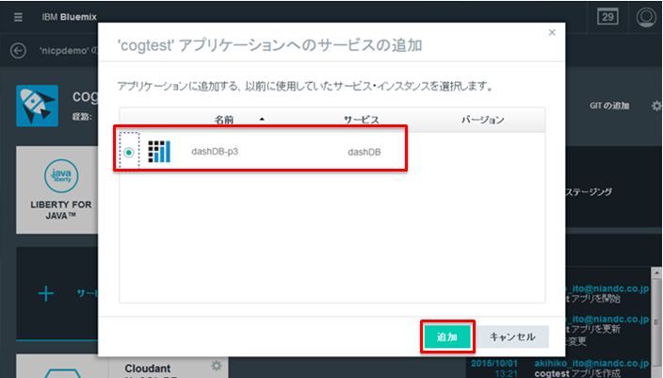Click the Java Liberty runtime icon

point(58,179)
